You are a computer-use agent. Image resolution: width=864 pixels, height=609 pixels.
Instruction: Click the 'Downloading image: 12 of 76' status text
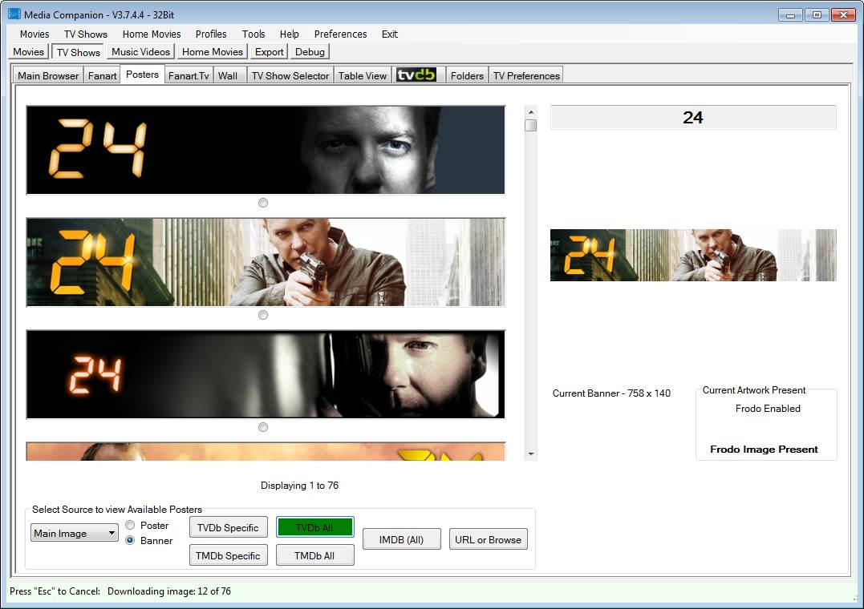pos(169,591)
